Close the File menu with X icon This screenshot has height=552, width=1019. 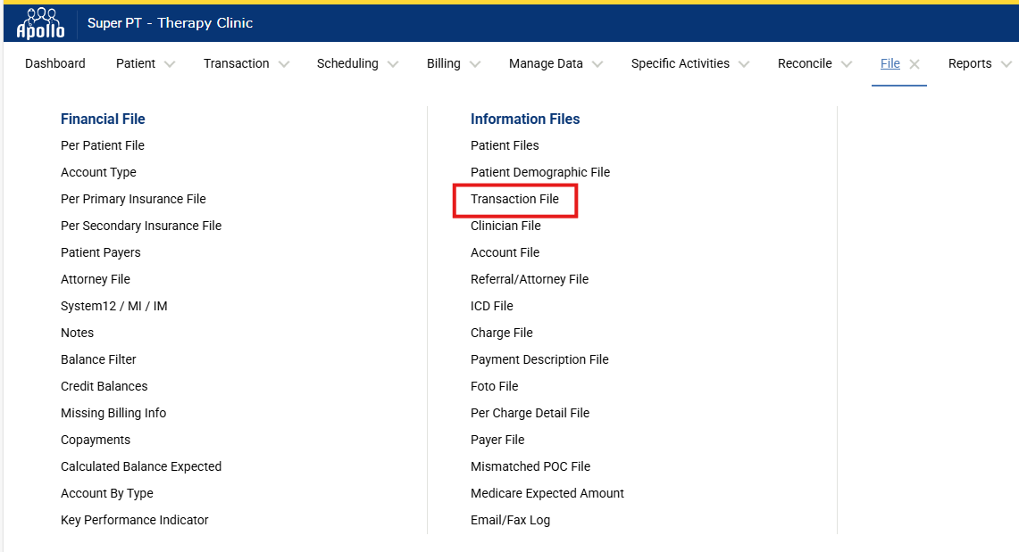coord(915,64)
